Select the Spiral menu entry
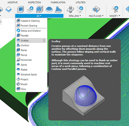Screen dimensions: 129x126 [x=31, y=65]
